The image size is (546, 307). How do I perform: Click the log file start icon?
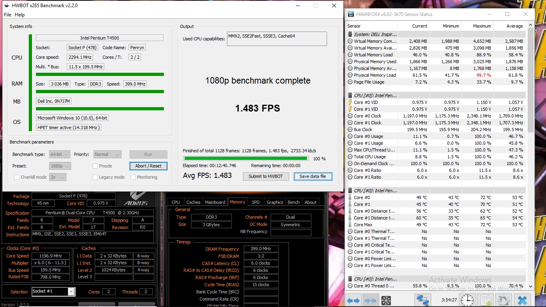(x=486, y=300)
